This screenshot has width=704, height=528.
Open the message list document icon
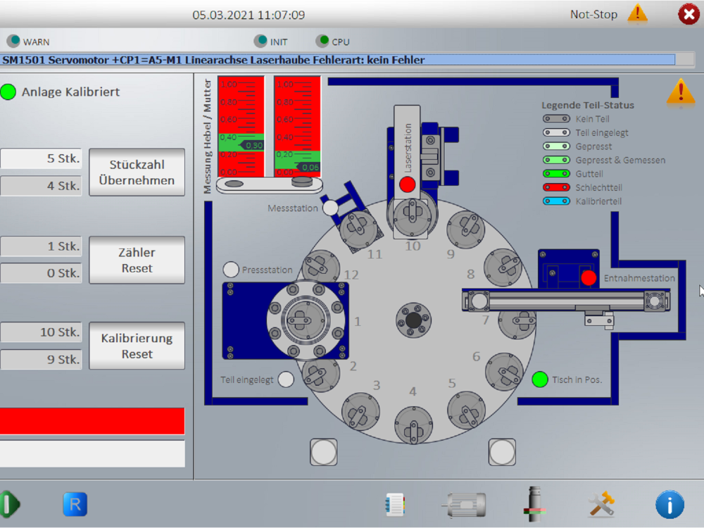point(395,505)
